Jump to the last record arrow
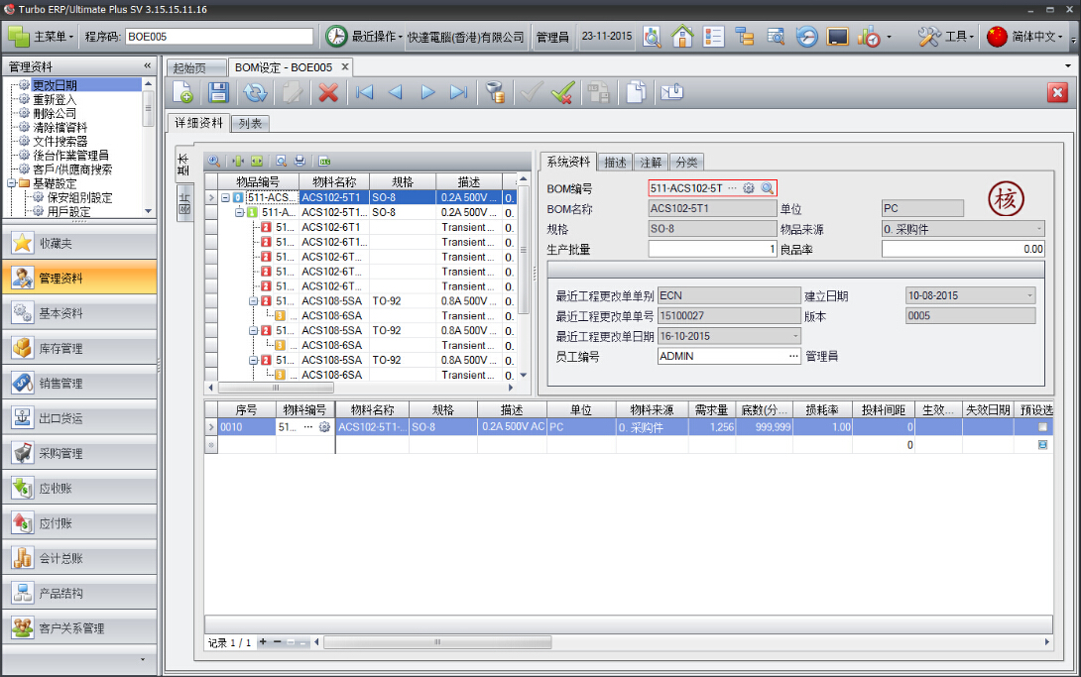Screen dimensions: 1081x677 (x=458, y=92)
